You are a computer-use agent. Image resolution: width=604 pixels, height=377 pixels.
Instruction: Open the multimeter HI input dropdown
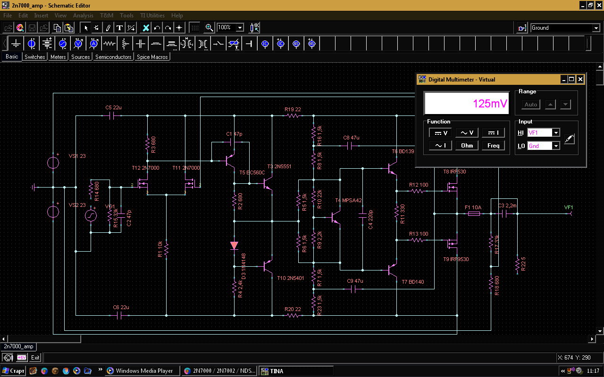coord(556,133)
